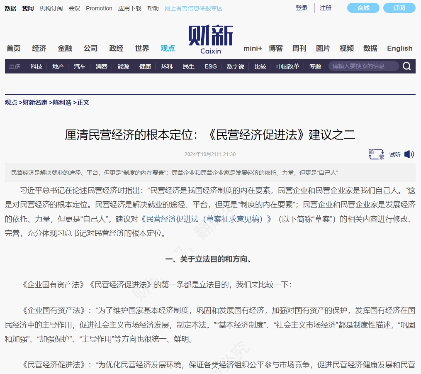Viewport: 421px width, 374px height.
Task: Switch site edition to English
Action: point(399,48)
